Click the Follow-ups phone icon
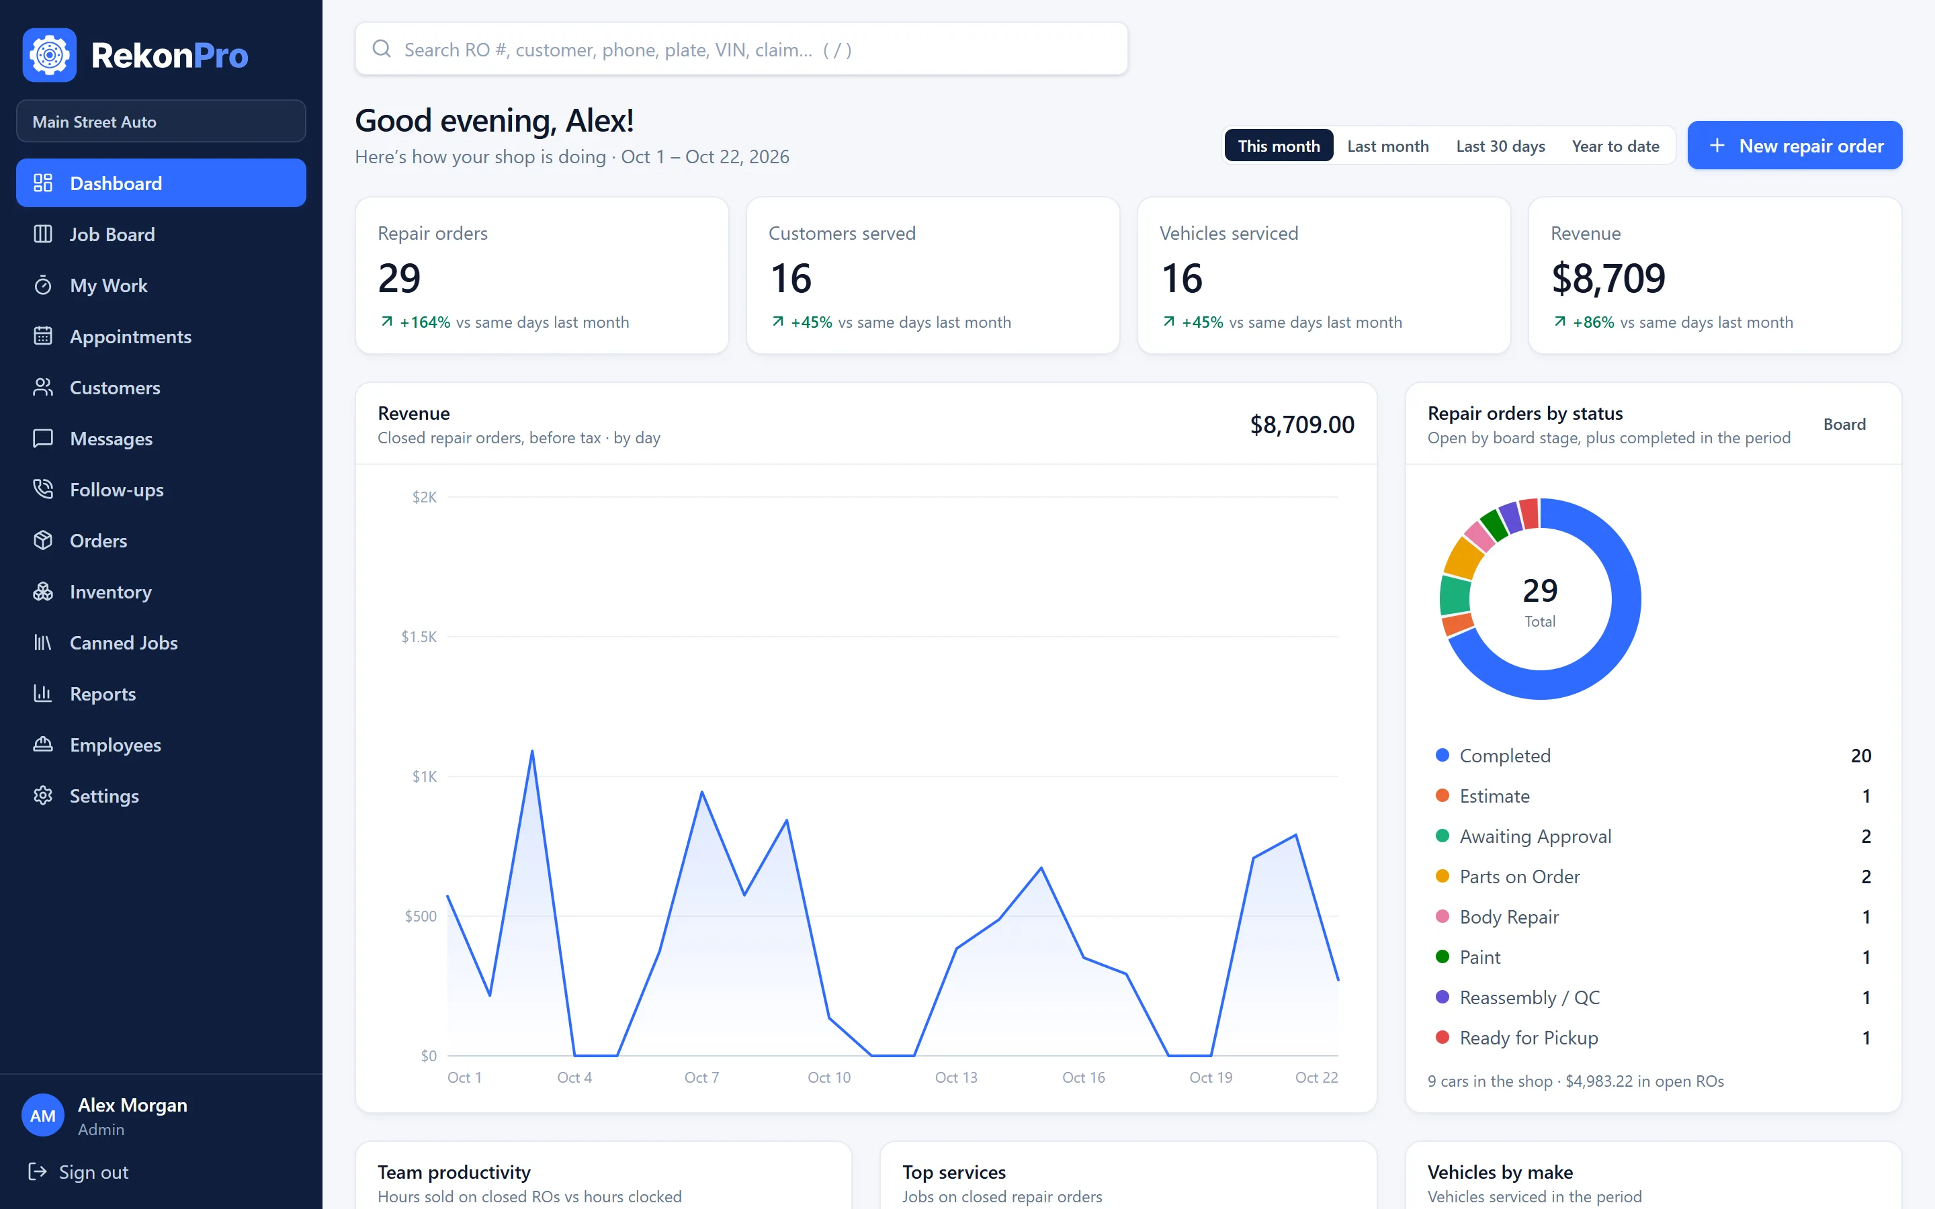Image resolution: width=1935 pixels, height=1209 pixels. click(43, 490)
